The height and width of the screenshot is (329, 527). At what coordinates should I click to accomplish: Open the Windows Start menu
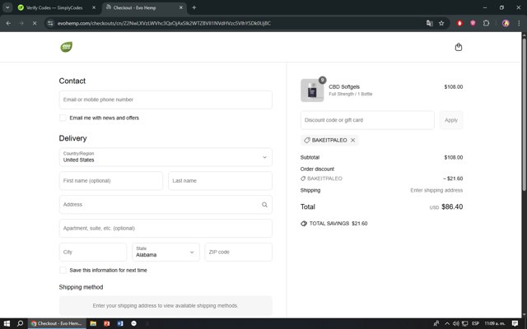7,323
